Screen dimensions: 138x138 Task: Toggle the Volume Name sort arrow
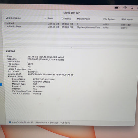coord(45,18)
